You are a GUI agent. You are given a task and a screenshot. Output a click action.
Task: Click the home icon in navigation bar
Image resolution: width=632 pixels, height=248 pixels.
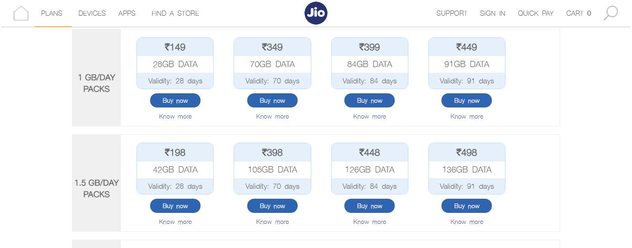(21, 13)
